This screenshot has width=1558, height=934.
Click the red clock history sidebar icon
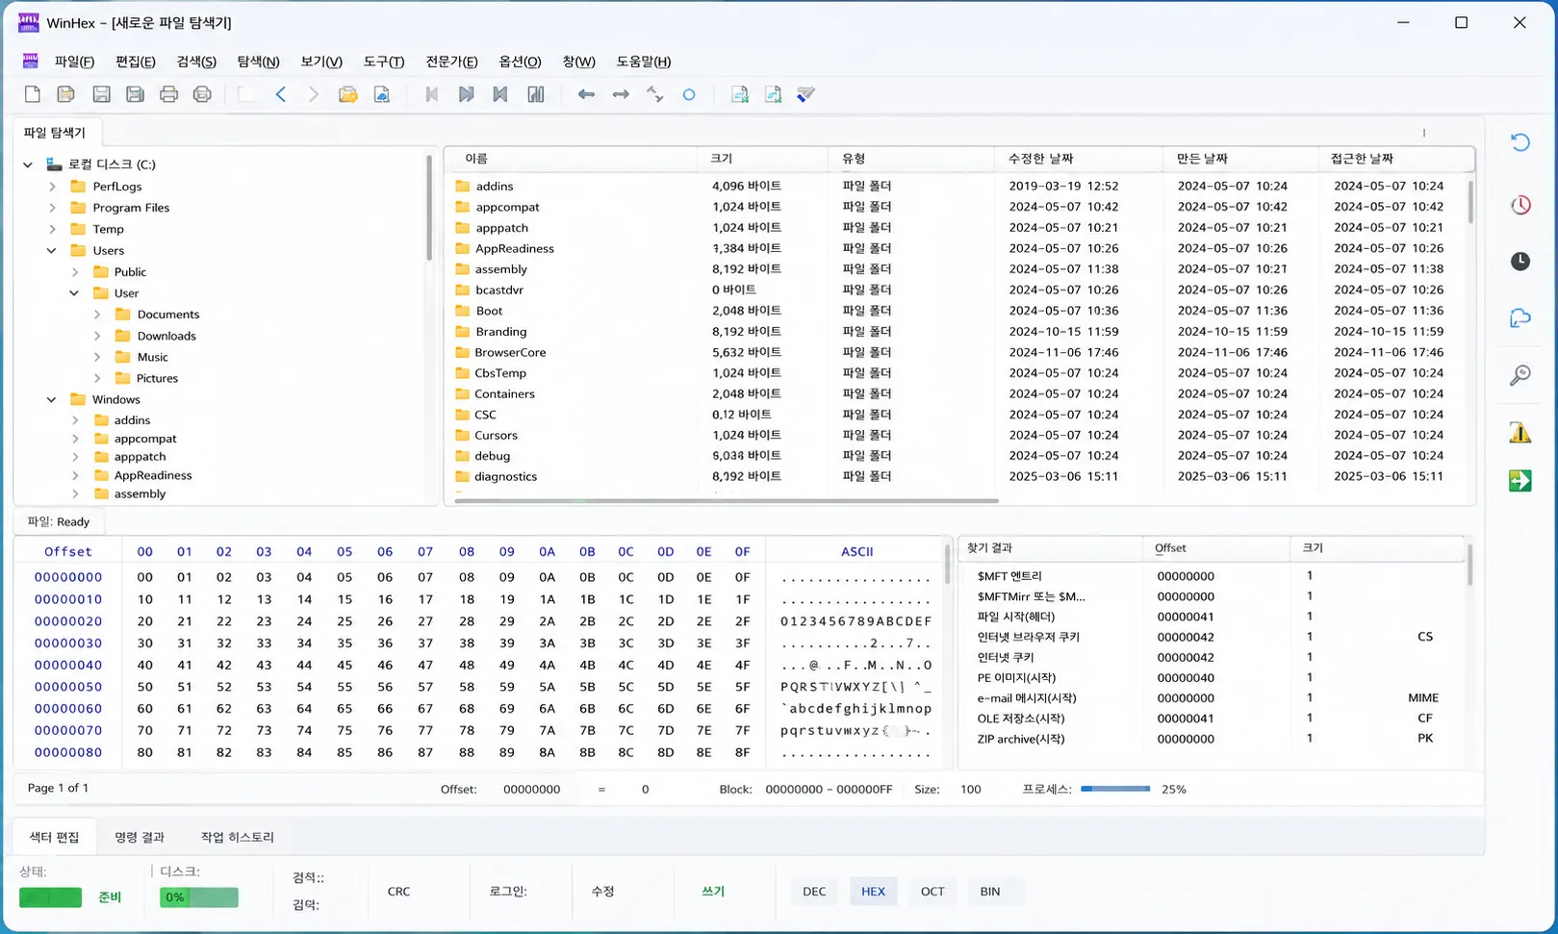point(1520,205)
